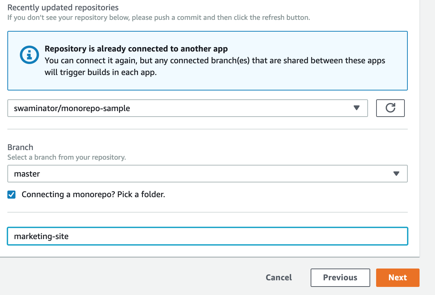This screenshot has height=295, width=435.
Task: Expand the Branch dropdown arrow
Action: point(396,174)
